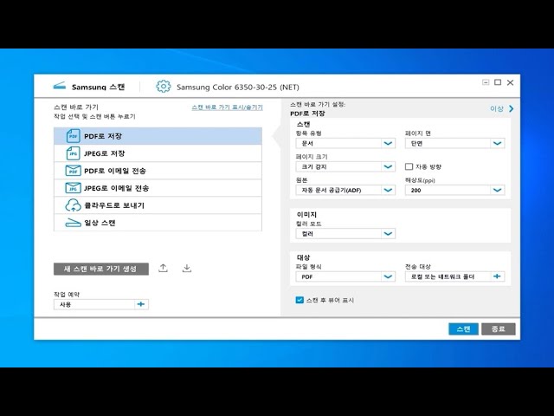The image size is (554, 416).
Task: Open the 파일 형식 dropdown showing PDF
Action: tap(345, 276)
